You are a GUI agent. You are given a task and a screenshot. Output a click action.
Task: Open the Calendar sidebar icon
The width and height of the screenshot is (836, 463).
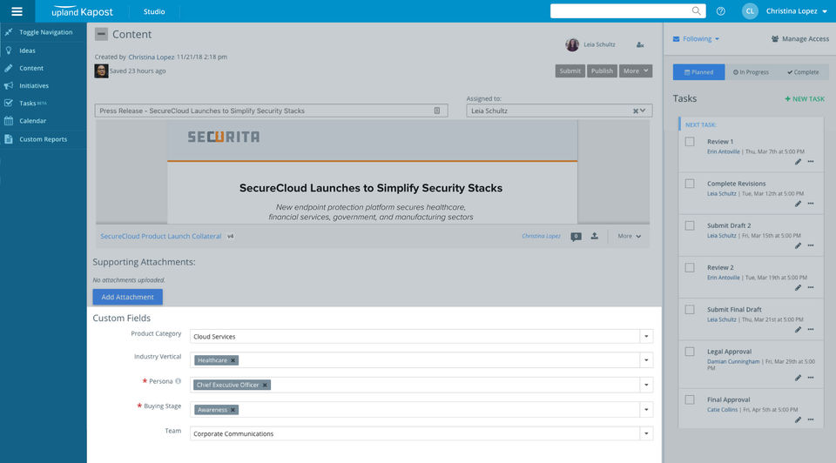pos(9,121)
